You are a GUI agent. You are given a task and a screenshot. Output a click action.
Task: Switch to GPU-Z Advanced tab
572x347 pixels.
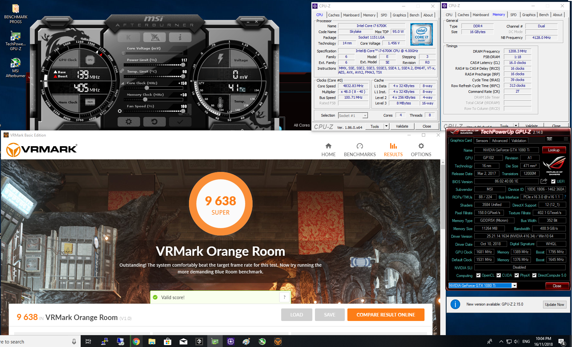point(500,141)
